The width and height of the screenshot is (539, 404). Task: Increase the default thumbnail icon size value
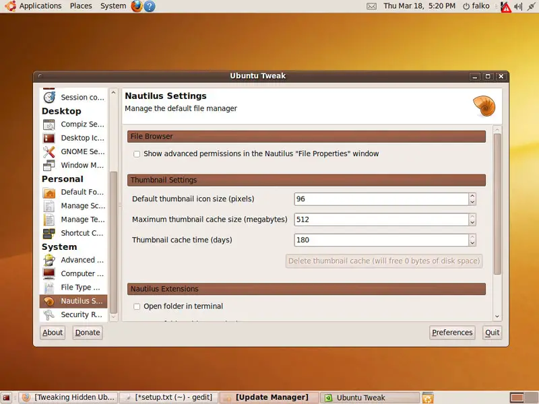tap(472, 196)
